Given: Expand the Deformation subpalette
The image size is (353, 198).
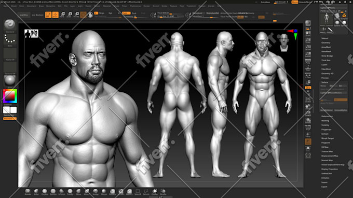Looking at the screenshot, I should (327, 116).
